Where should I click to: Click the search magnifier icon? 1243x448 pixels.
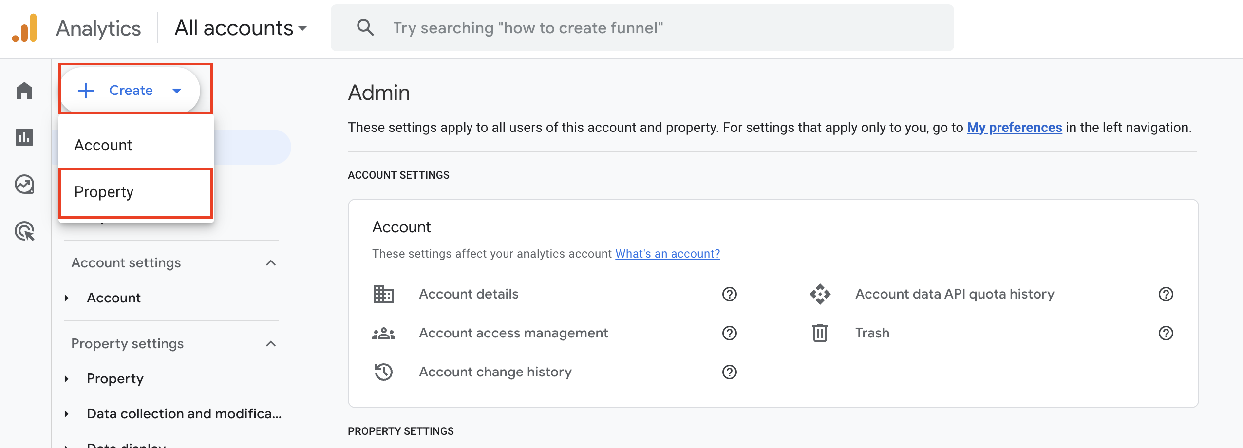pyautogui.click(x=365, y=28)
